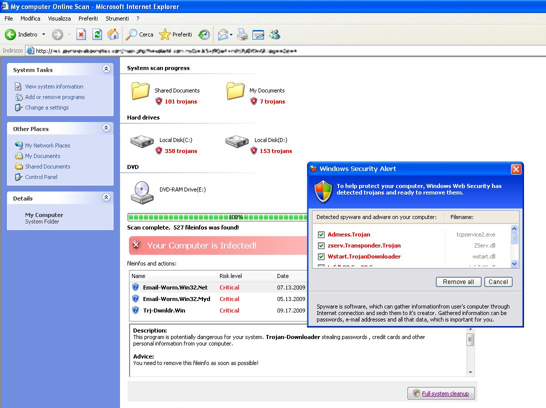Click alert list scrollbar up arrow
The image size is (546, 408).
[x=514, y=228]
